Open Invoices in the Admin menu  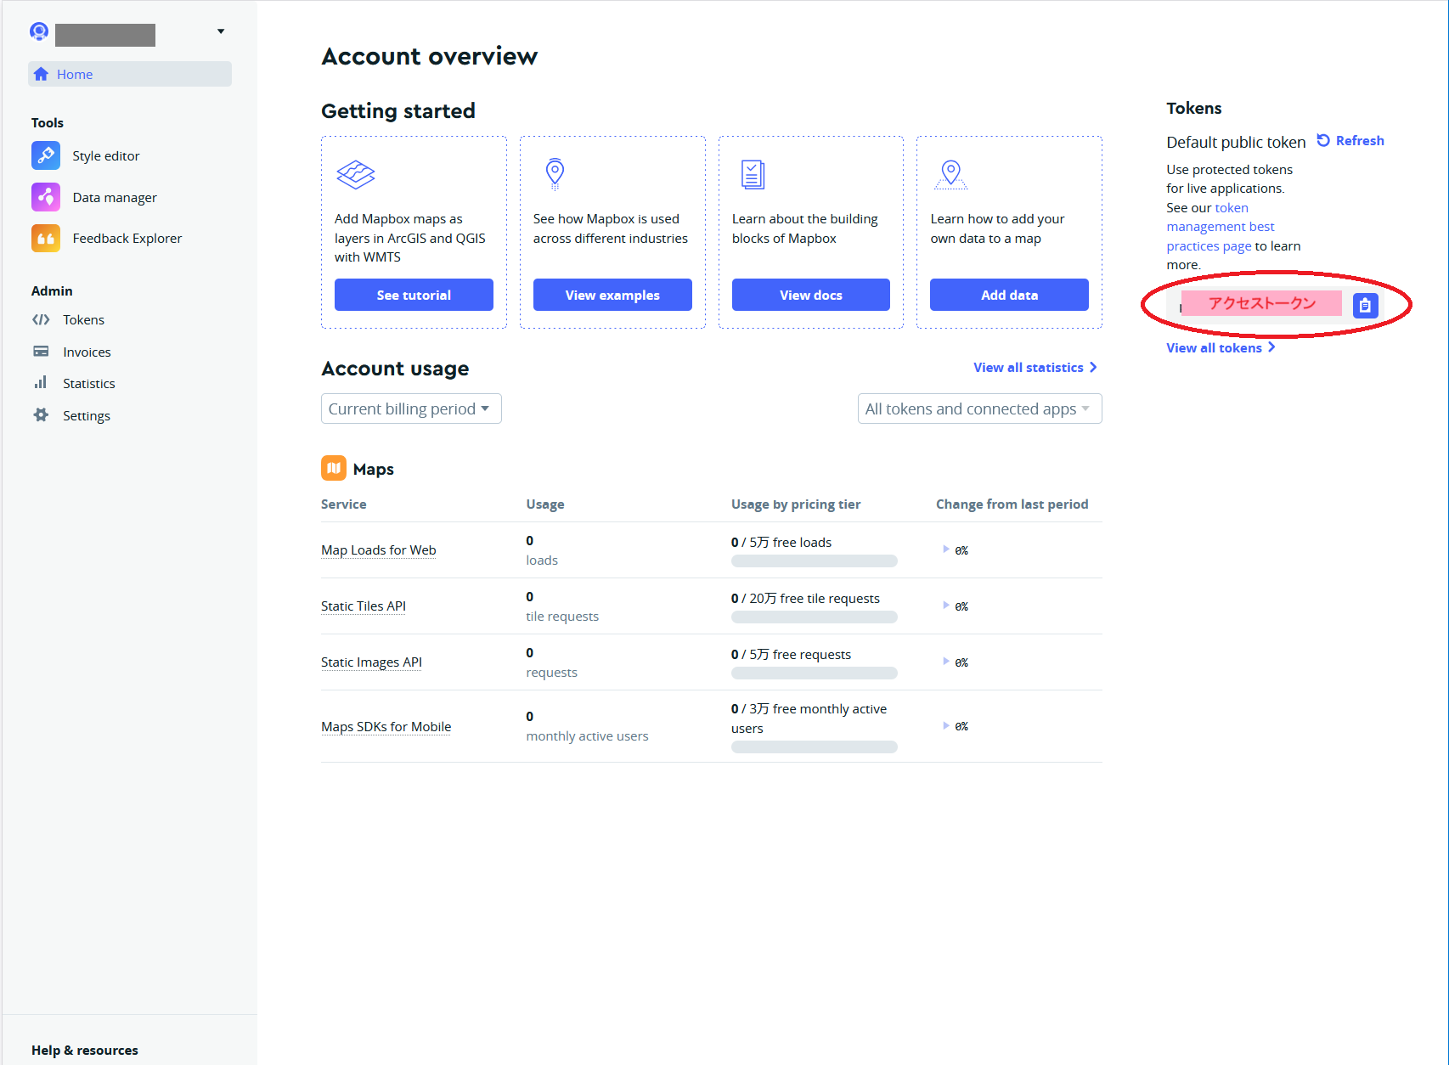pyautogui.click(x=87, y=352)
